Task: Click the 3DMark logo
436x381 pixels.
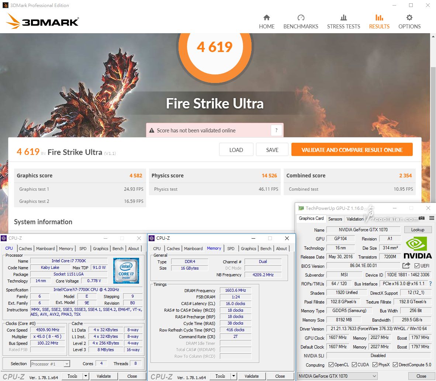Action: pos(42,21)
